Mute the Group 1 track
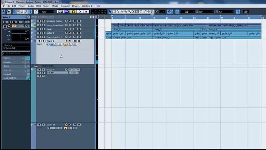 tap(39, 70)
